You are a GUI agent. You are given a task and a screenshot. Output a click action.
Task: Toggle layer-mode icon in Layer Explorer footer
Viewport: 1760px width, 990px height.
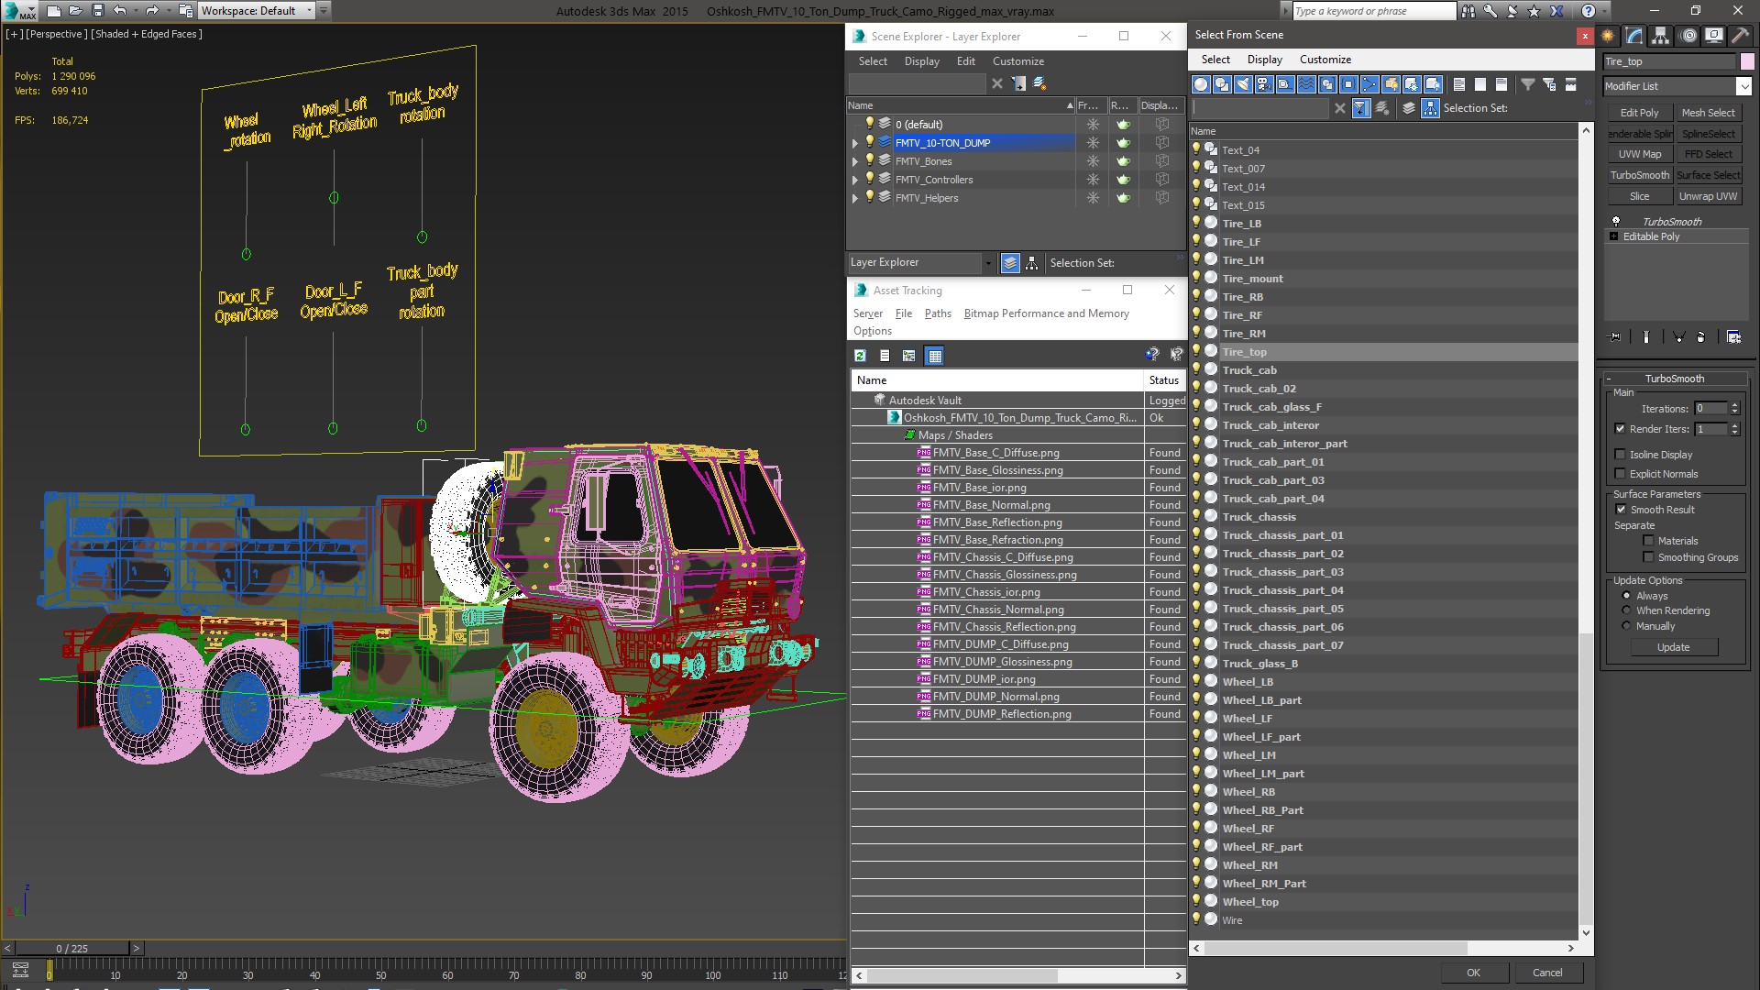coord(1010,263)
